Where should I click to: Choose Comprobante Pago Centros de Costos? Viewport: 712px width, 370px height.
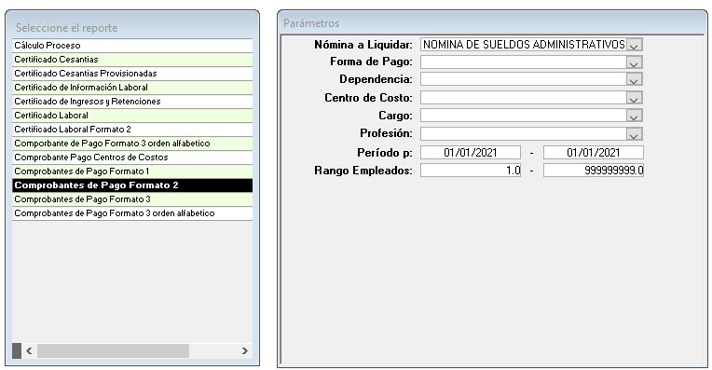point(132,158)
